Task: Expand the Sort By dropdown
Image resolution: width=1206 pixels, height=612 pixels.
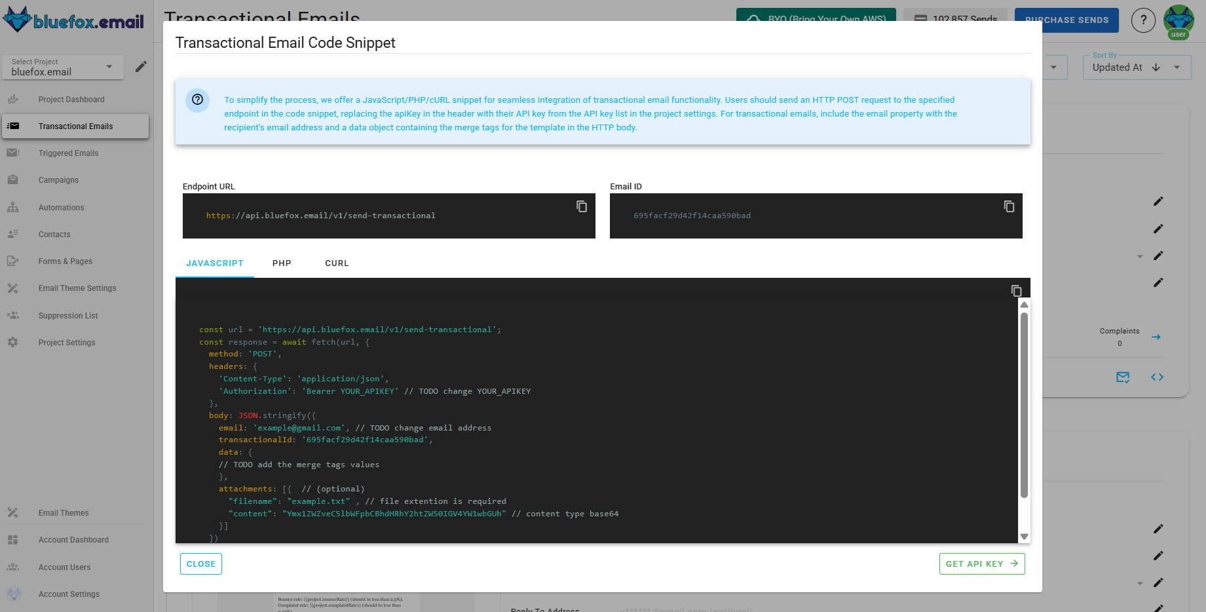Action: 1177,67
